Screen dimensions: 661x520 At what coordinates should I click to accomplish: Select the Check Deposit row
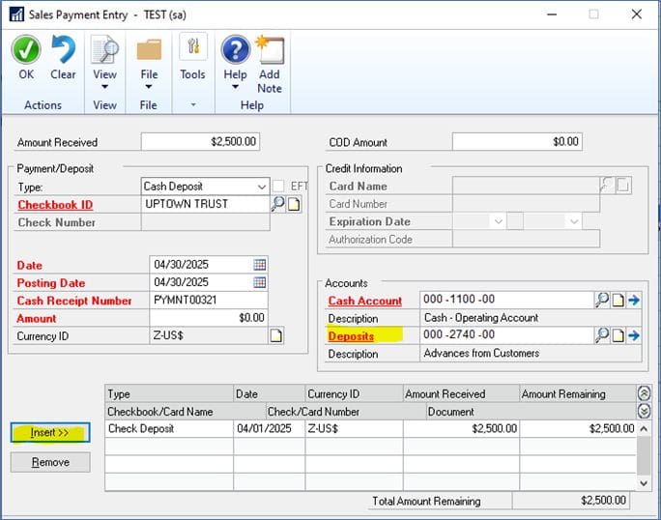click(x=169, y=428)
